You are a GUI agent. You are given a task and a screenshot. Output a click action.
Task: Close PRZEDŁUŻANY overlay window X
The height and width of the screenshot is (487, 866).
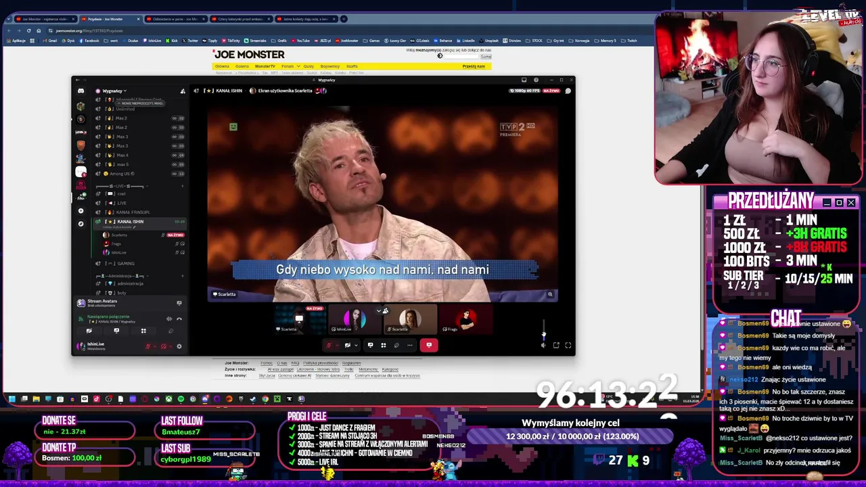851,202
